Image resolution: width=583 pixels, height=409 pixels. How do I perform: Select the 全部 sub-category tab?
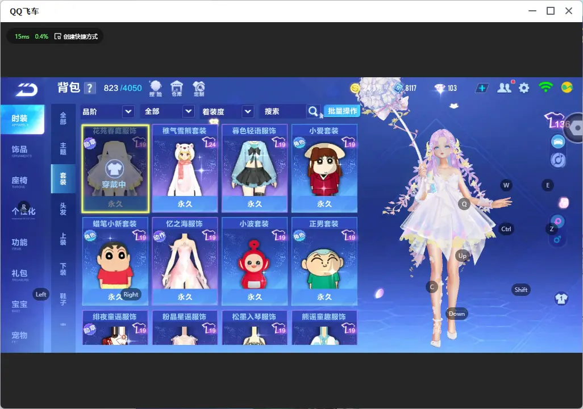[x=63, y=118]
